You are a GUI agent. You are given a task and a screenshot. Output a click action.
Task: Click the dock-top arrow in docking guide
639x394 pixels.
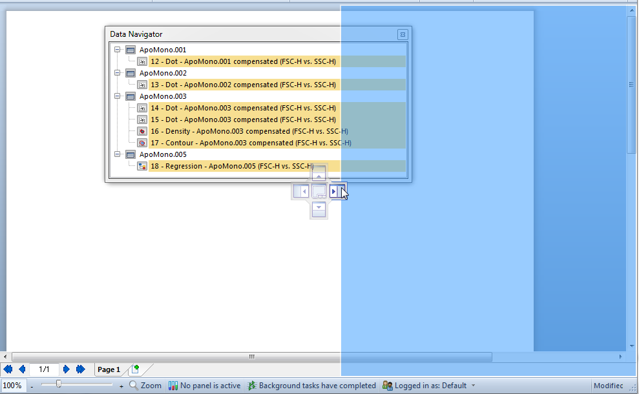tap(319, 174)
